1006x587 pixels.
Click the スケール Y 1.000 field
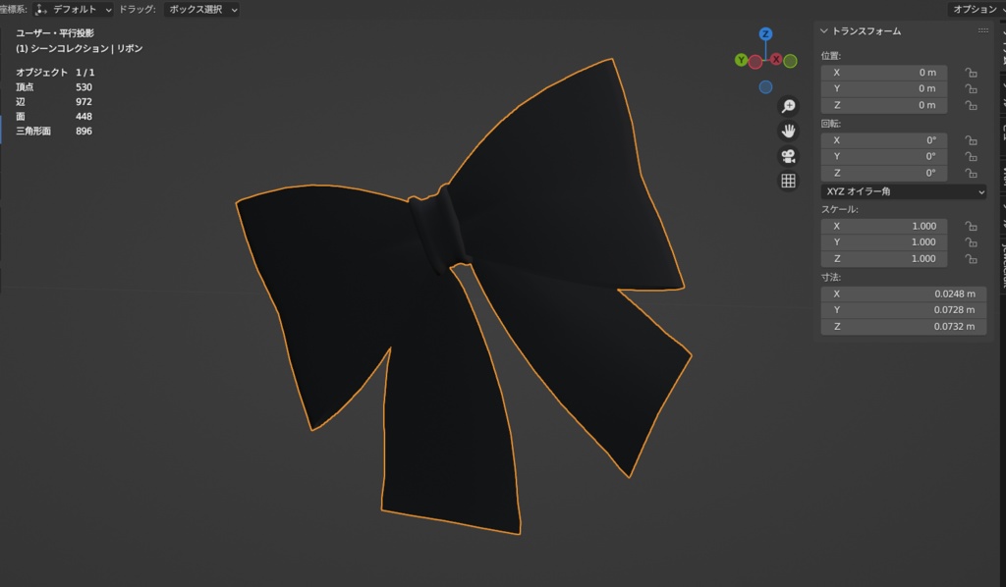click(884, 242)
